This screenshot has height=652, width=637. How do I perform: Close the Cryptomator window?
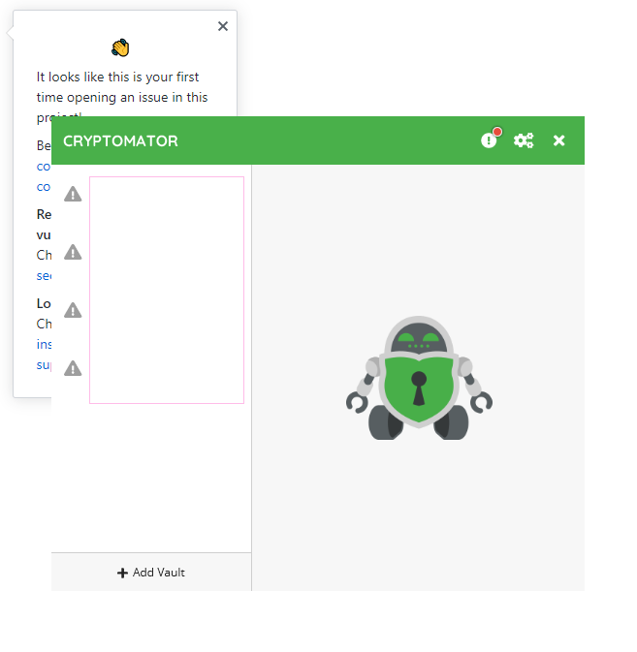click(558, 140)
